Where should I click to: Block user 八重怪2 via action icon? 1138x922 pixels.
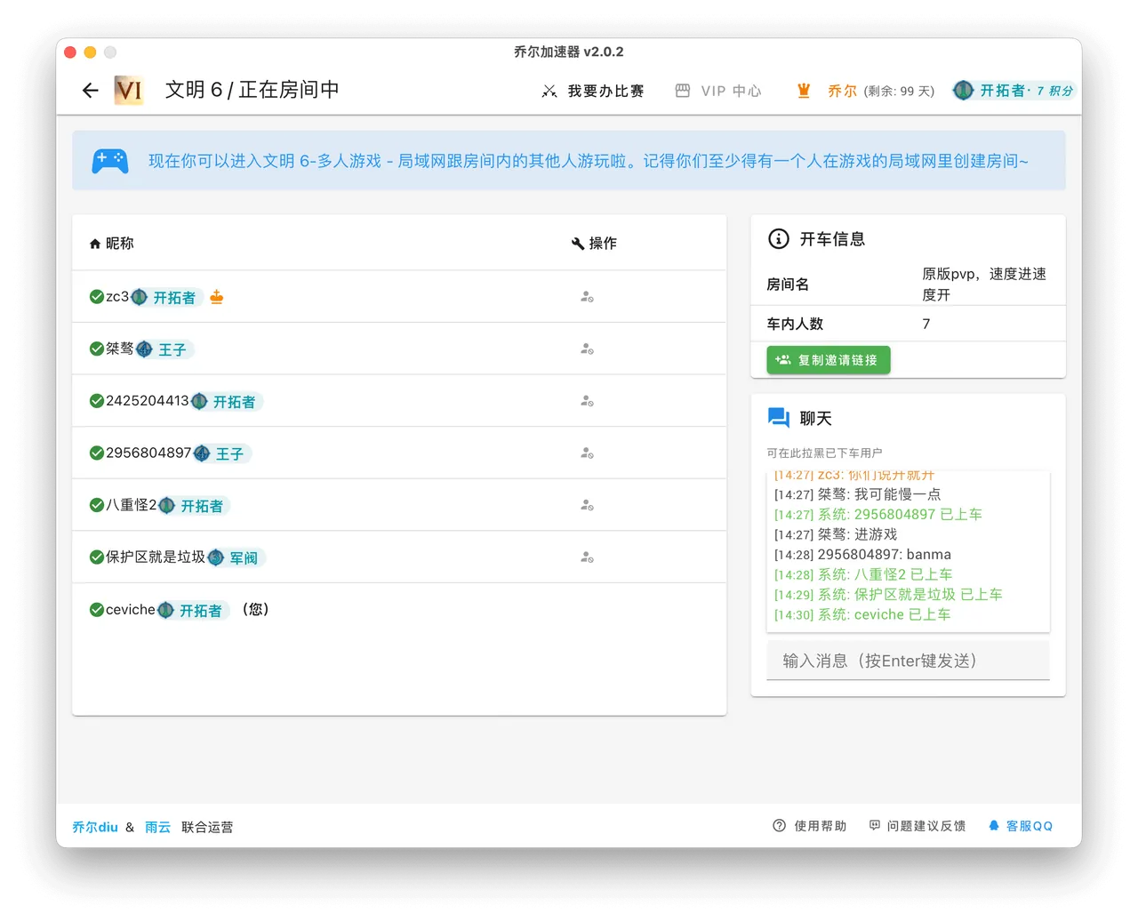[587, 505]
